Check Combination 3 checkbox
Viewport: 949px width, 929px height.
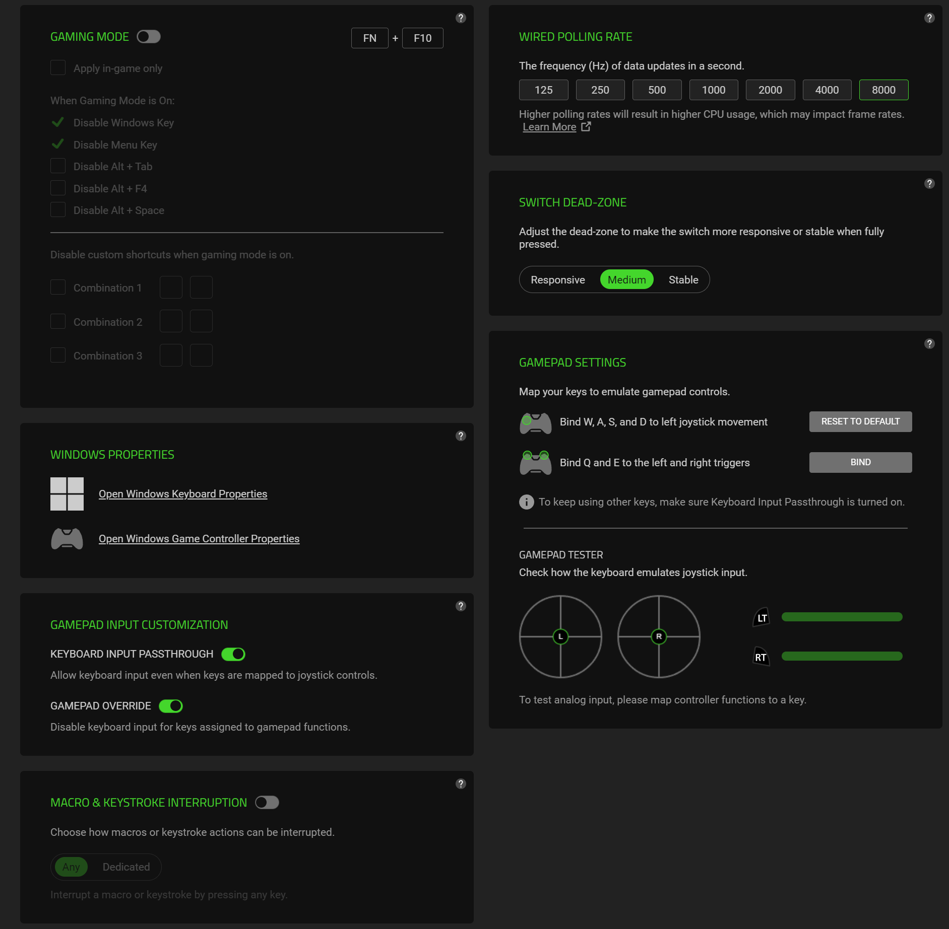(58, 355)
